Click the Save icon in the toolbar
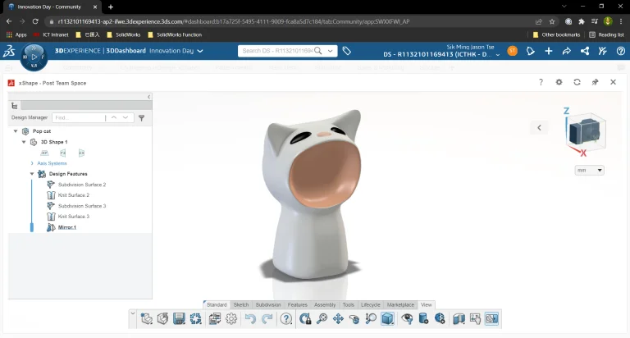 click(x=179, y=318)
